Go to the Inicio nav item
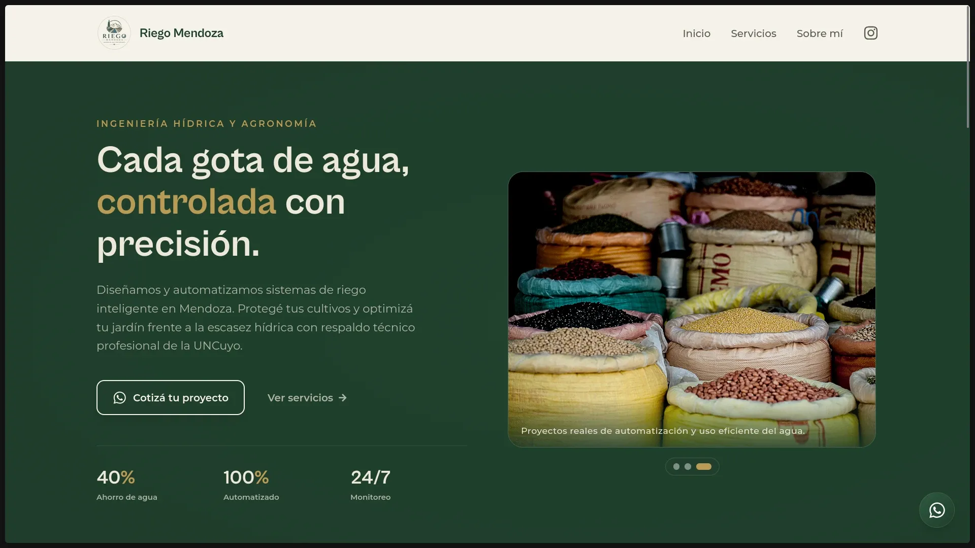The height and width of the screenshot is (548, 975). tap(696, 33)
